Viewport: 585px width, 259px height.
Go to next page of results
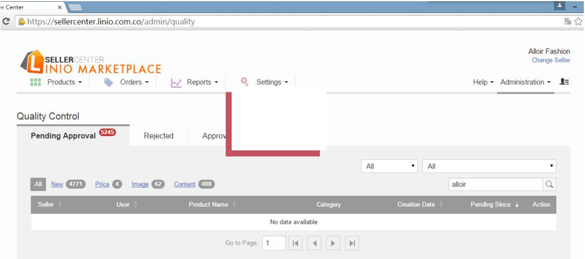point(333,243)
